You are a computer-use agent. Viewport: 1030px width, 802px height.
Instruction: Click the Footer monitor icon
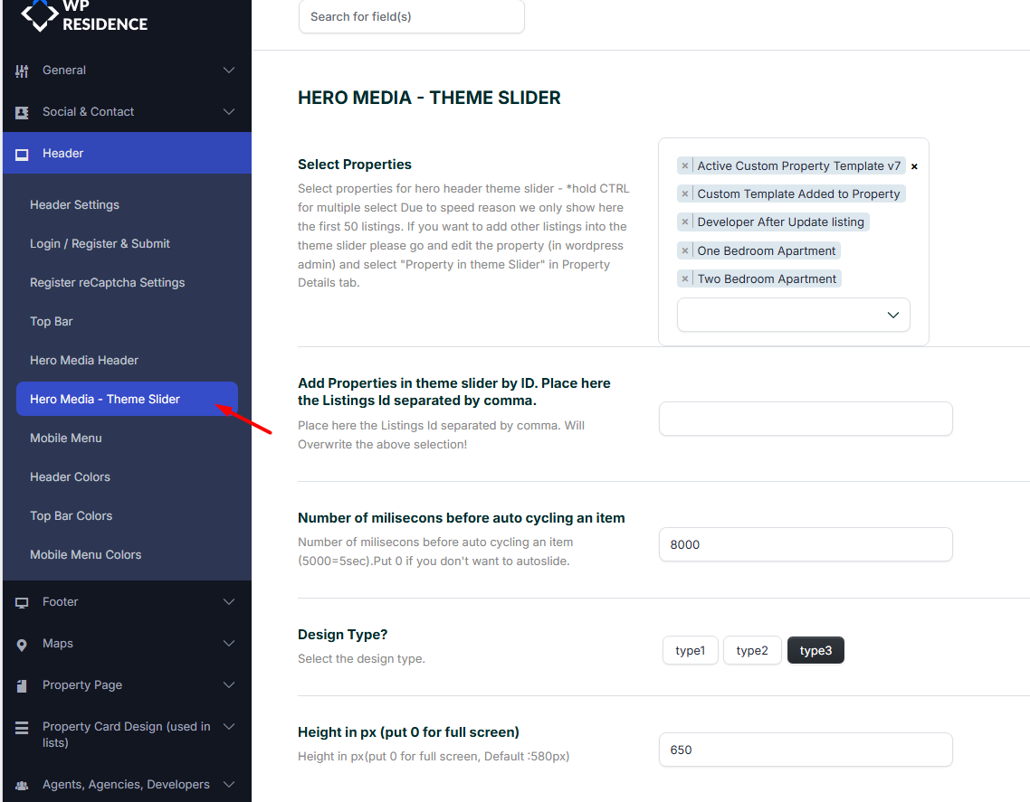(x=22, y=602)
